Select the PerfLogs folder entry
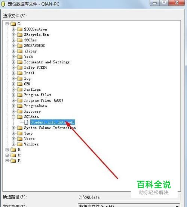 pyautogui.click(x=32, y=90)
